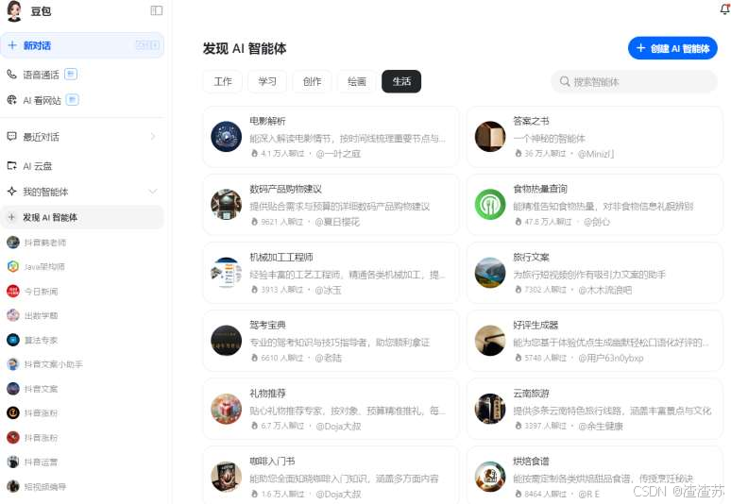The image size is (731, 504).
Task: Collapse the sidebar panel icon
Action: pos(157,10)
